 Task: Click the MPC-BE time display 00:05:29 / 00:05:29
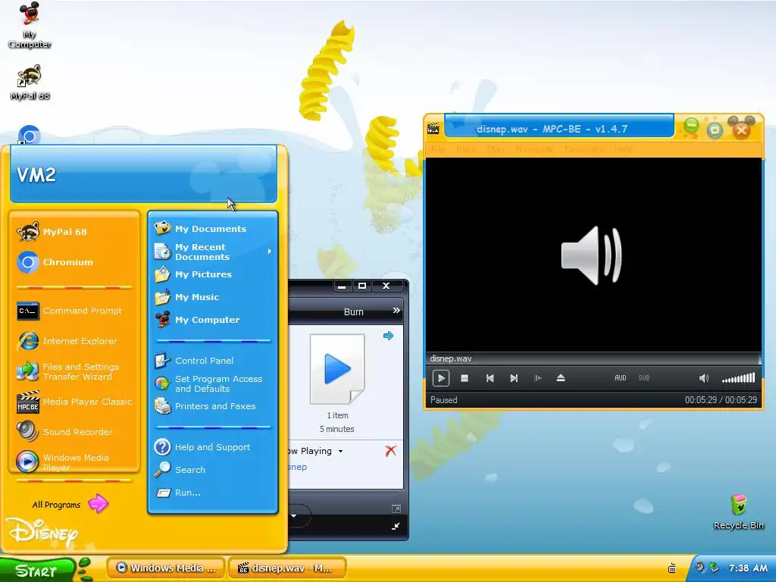click(721, 400)
